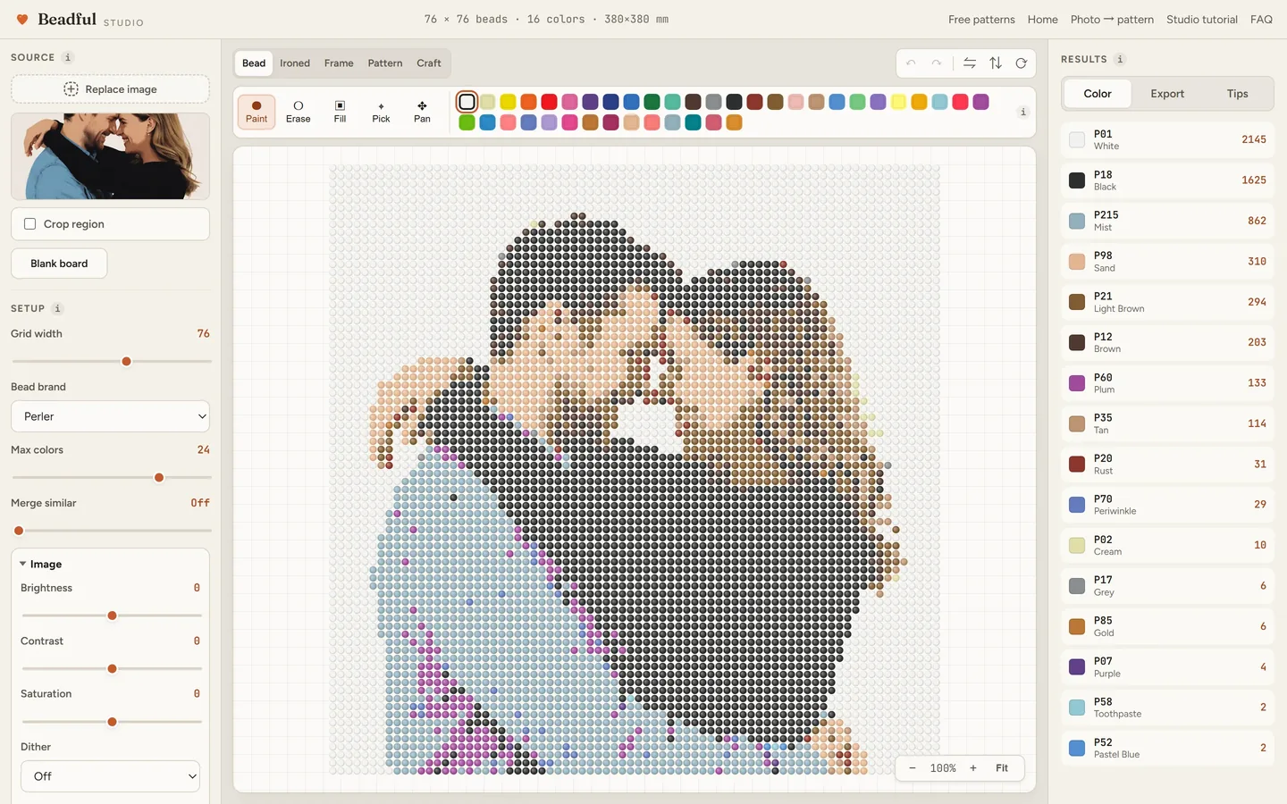Screen dimensions: 1287x804
Task: Flip the pattern vertically icon
Action: coord(996,63)
